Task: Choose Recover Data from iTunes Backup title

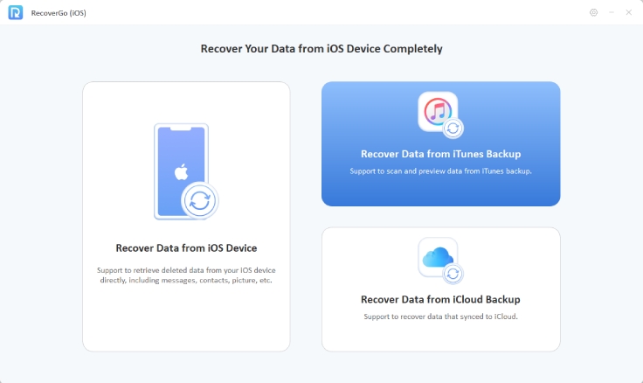Action: (441, 154)
